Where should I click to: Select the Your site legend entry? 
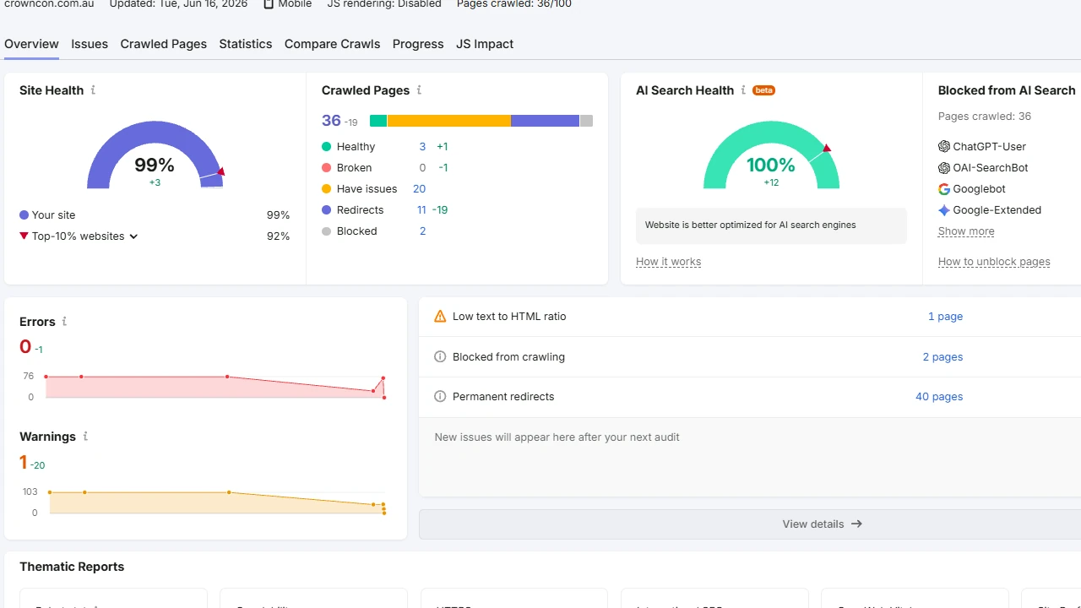tap(47, 214)
